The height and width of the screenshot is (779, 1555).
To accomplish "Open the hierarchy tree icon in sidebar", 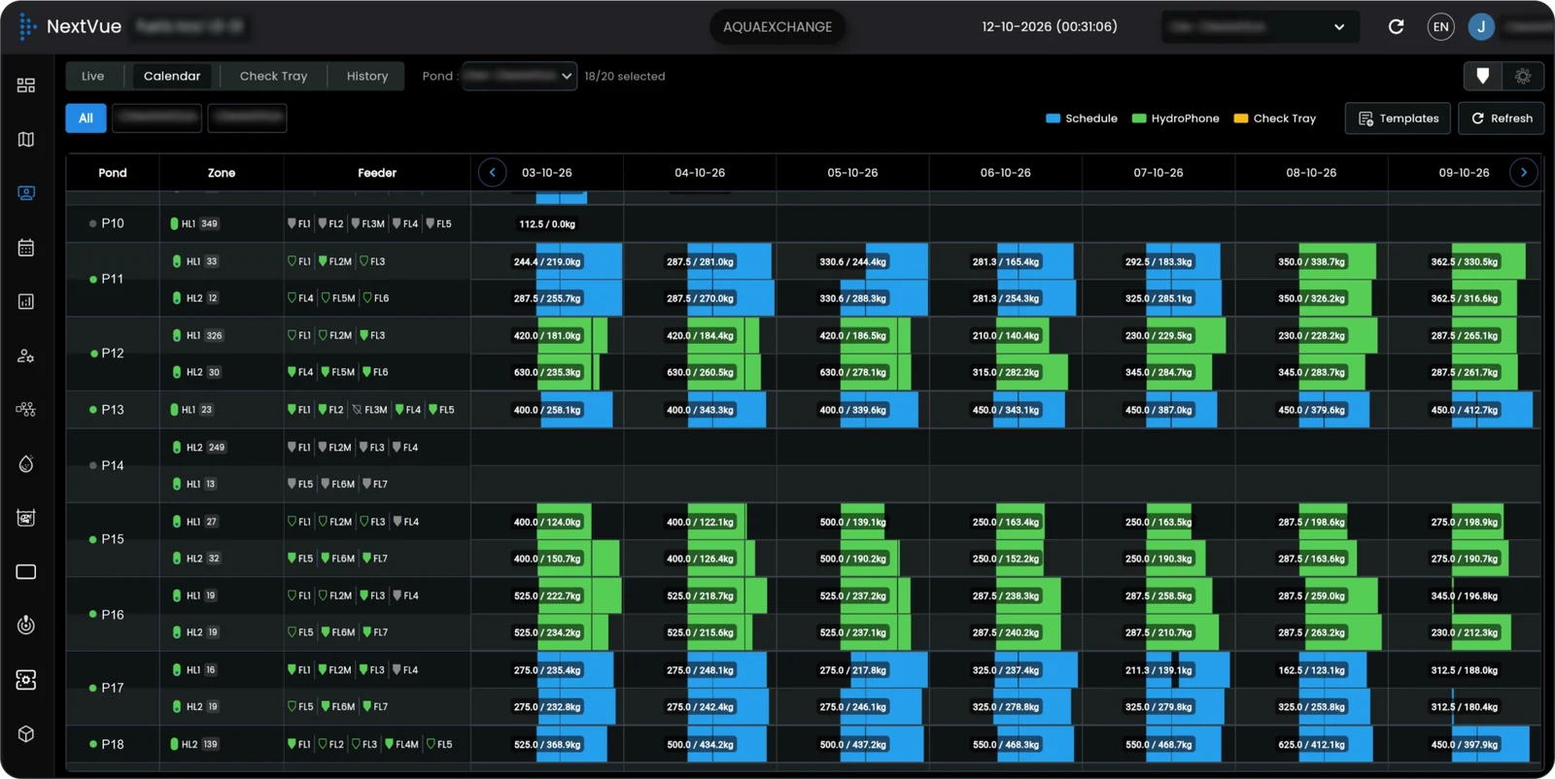I will [26, 410].
